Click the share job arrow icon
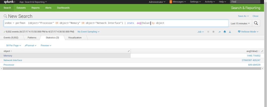Image resolution: width=267 pixels, height=107 pixels. coord(219,32)
